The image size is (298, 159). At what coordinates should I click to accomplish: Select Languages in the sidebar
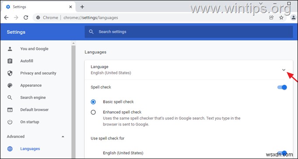tap(30, 149)
